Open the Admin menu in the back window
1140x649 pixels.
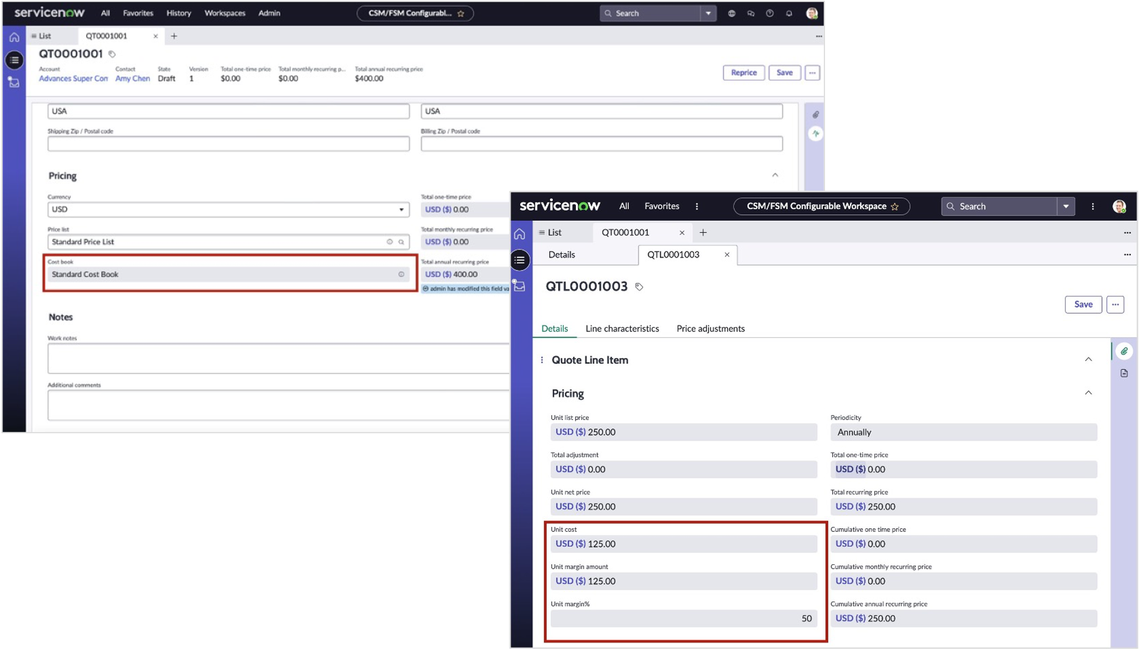pyautogui.click(x=269, y=14)
